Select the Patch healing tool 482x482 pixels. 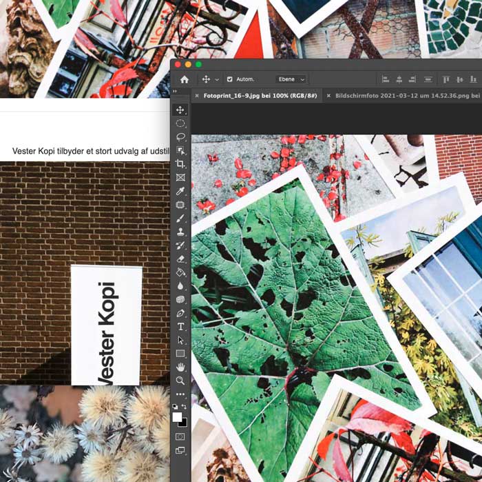(180, 205)
